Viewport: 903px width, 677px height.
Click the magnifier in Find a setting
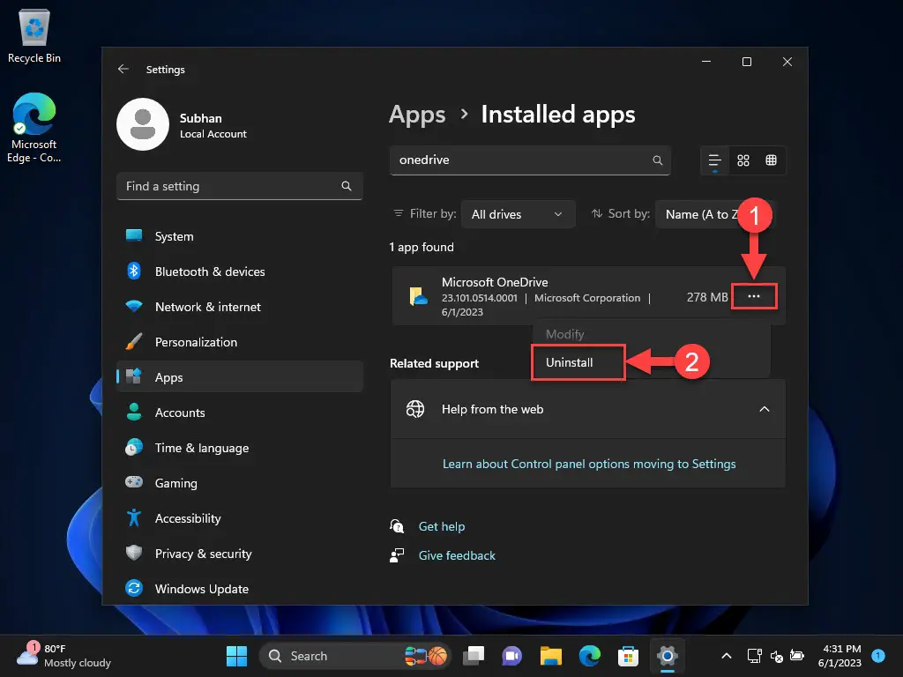click(346, 186)
